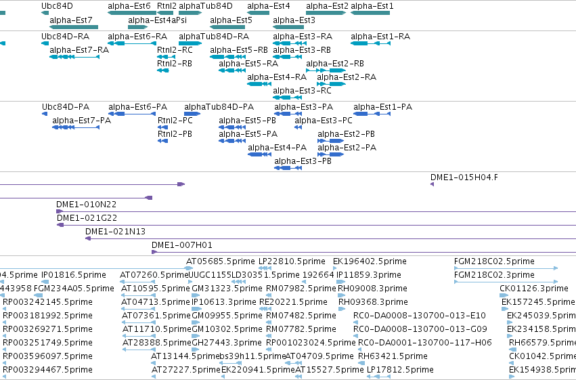Viewport: 576px width, 380px height.
Task: Select the alphaTub84D gene arrow
Action: [190, 13]
